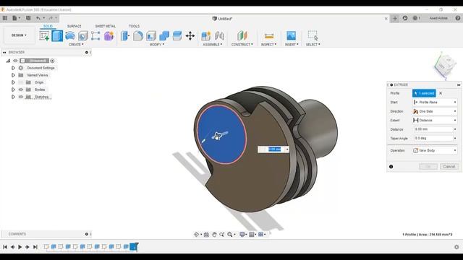This screenshot has width=463, height=260.
Task: Expand the Document Settings node
Action: (x=13, y=68)
